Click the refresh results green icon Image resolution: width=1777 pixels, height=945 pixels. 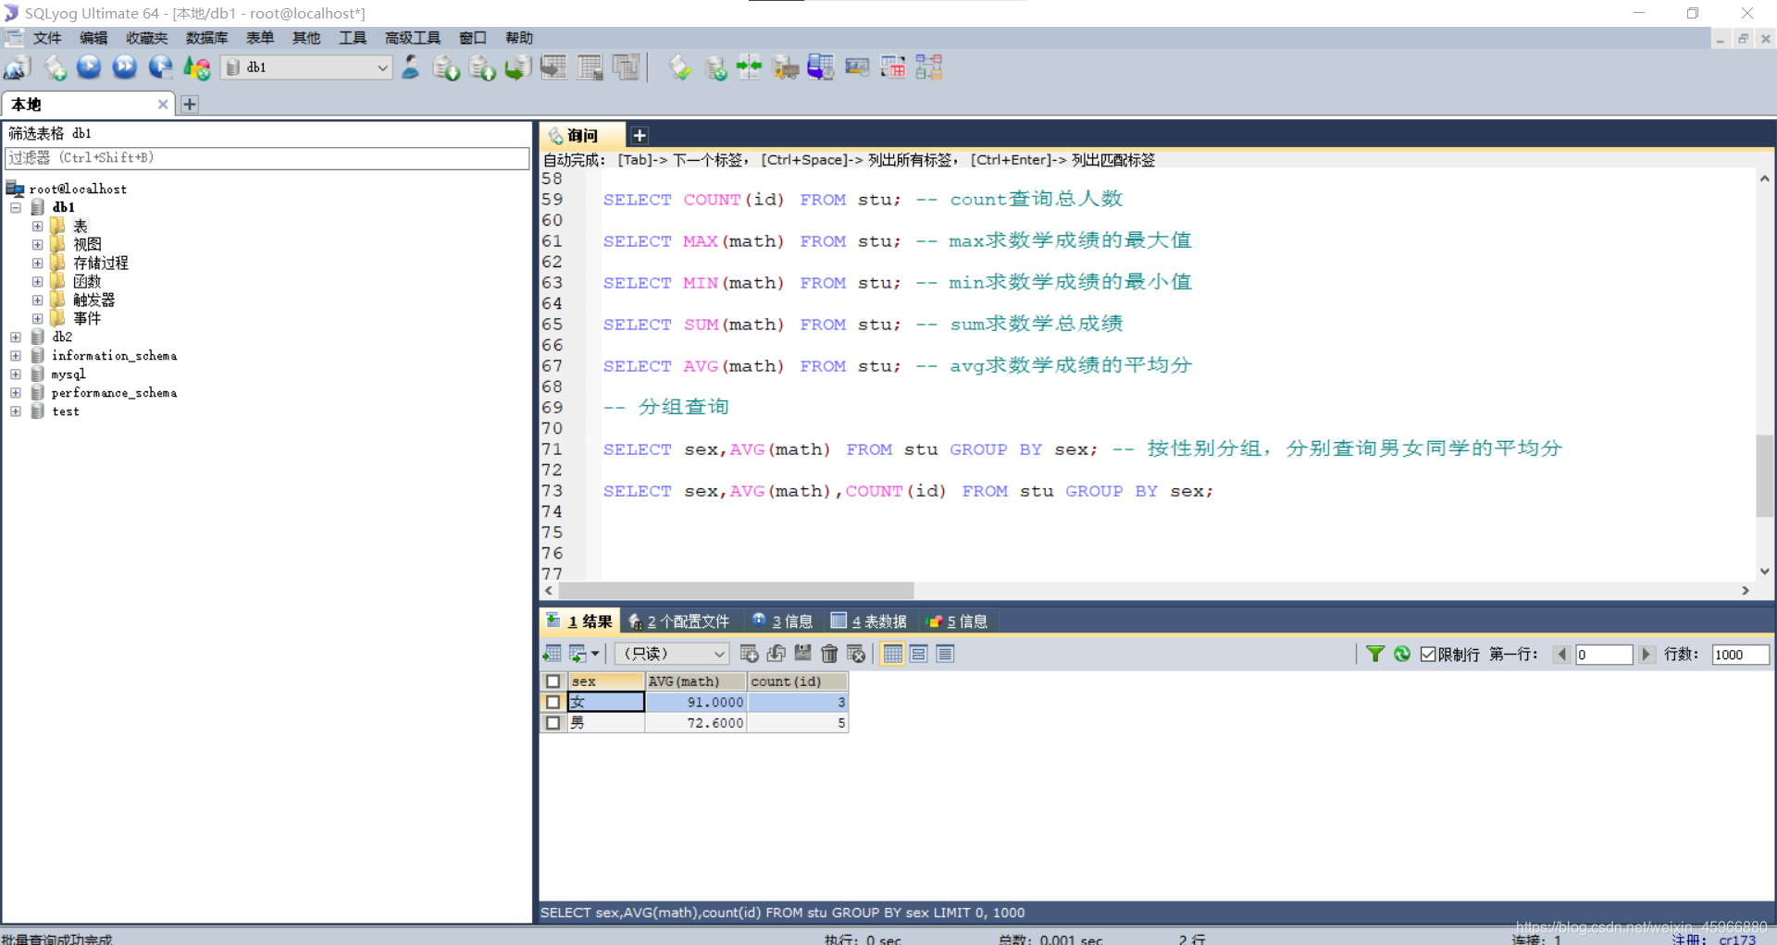[x=1402, y=654]
